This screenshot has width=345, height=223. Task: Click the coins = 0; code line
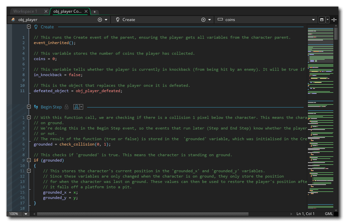click(x=45, y=59)
